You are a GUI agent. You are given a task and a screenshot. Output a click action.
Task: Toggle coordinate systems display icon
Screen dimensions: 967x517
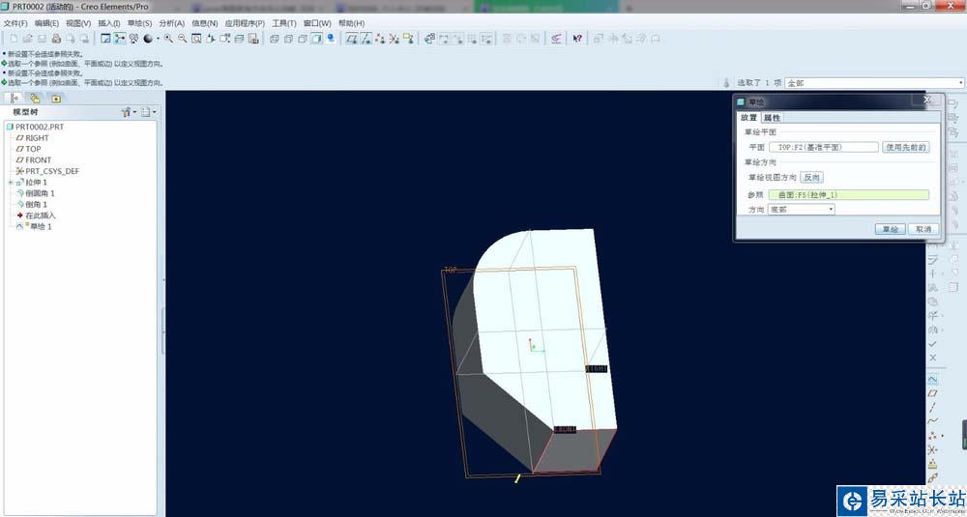coord(395,39)
